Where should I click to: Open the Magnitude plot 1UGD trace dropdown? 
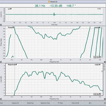(98, 65)
